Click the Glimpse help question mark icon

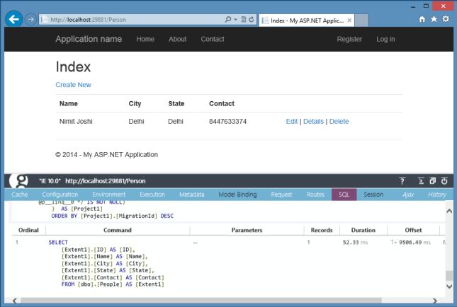[x=402, y=181]
